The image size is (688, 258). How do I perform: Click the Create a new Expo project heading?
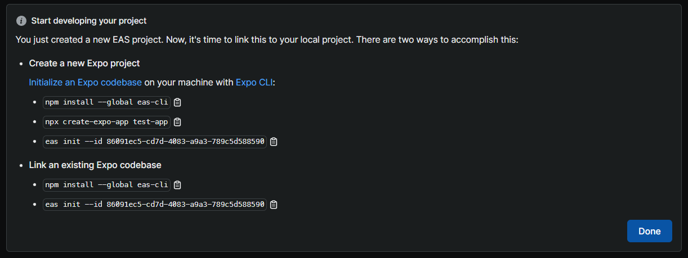[x=84, y=63]
